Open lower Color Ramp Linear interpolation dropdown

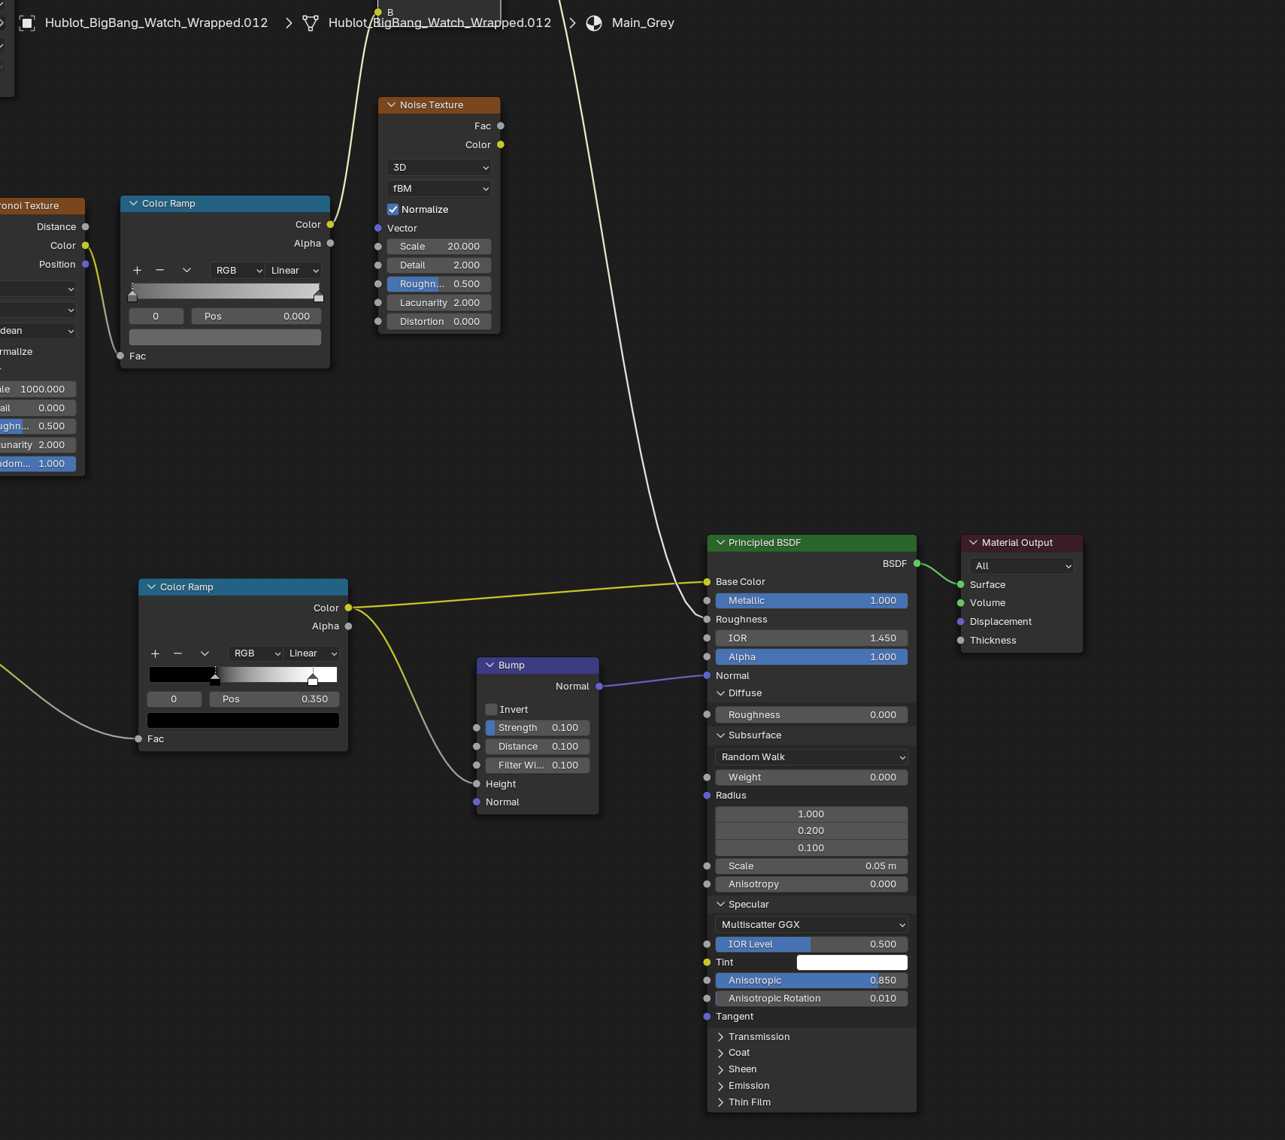[312, 653]
